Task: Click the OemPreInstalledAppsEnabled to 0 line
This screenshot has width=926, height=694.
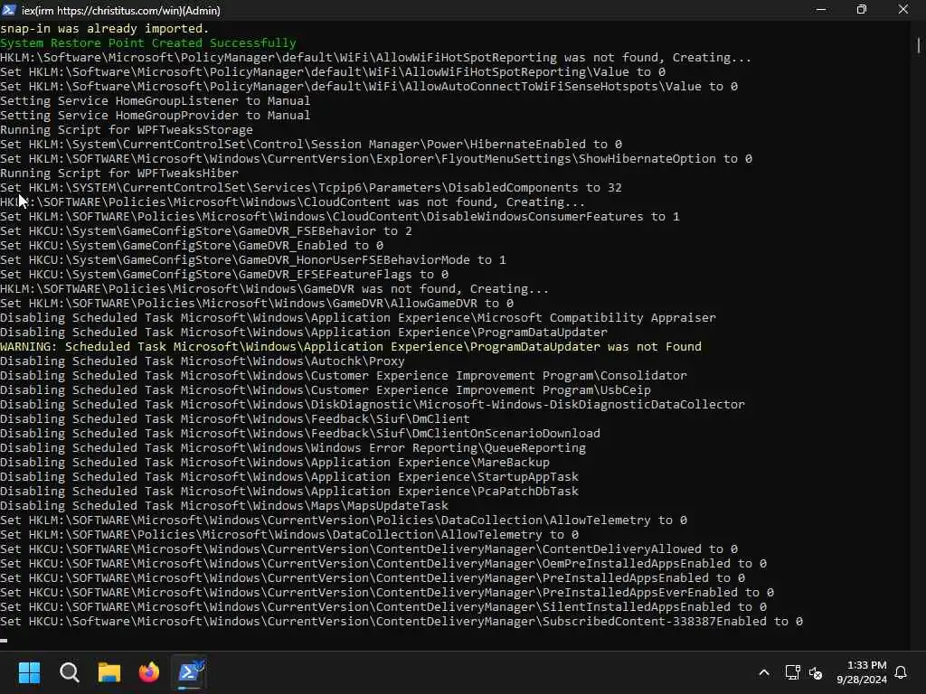Action: click(383, 564)
